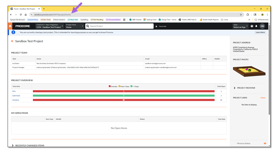
Task: Open the apps grid icon in bookmarks bar
Action: [124, 20]
